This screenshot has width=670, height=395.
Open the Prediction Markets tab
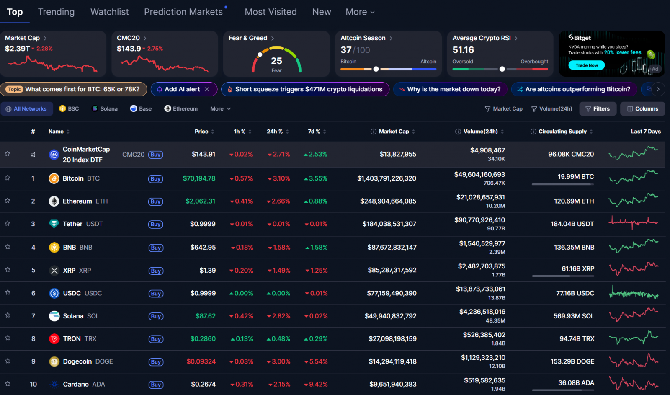pos(183,12)
